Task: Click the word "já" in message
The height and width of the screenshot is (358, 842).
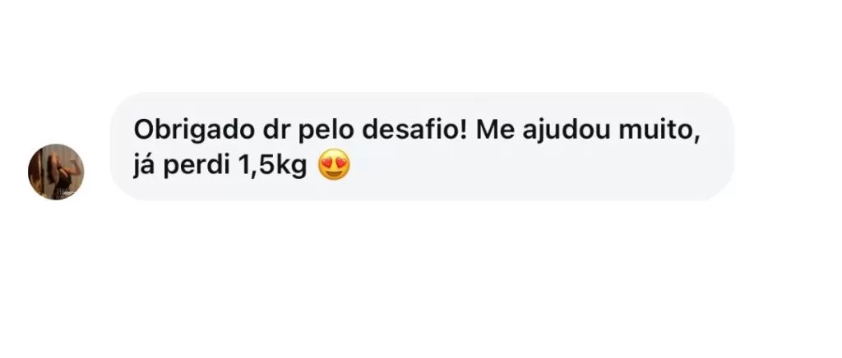Action: (144, 167)
